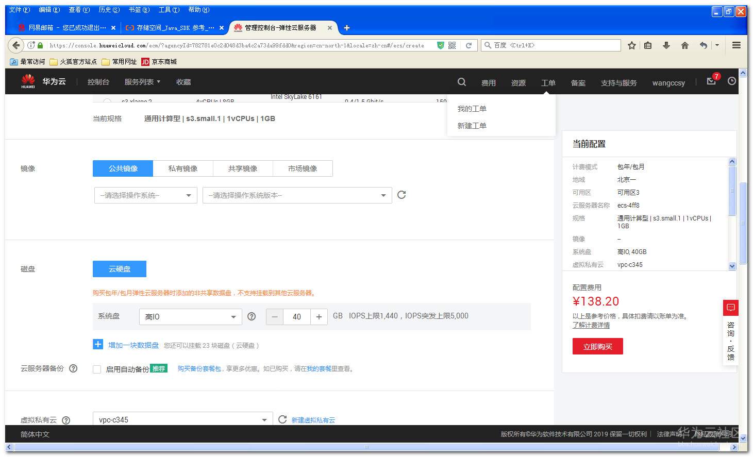
Task: Switch to the 私有镜像 tab
Action: pyautogui.click(x=183, y=168)
